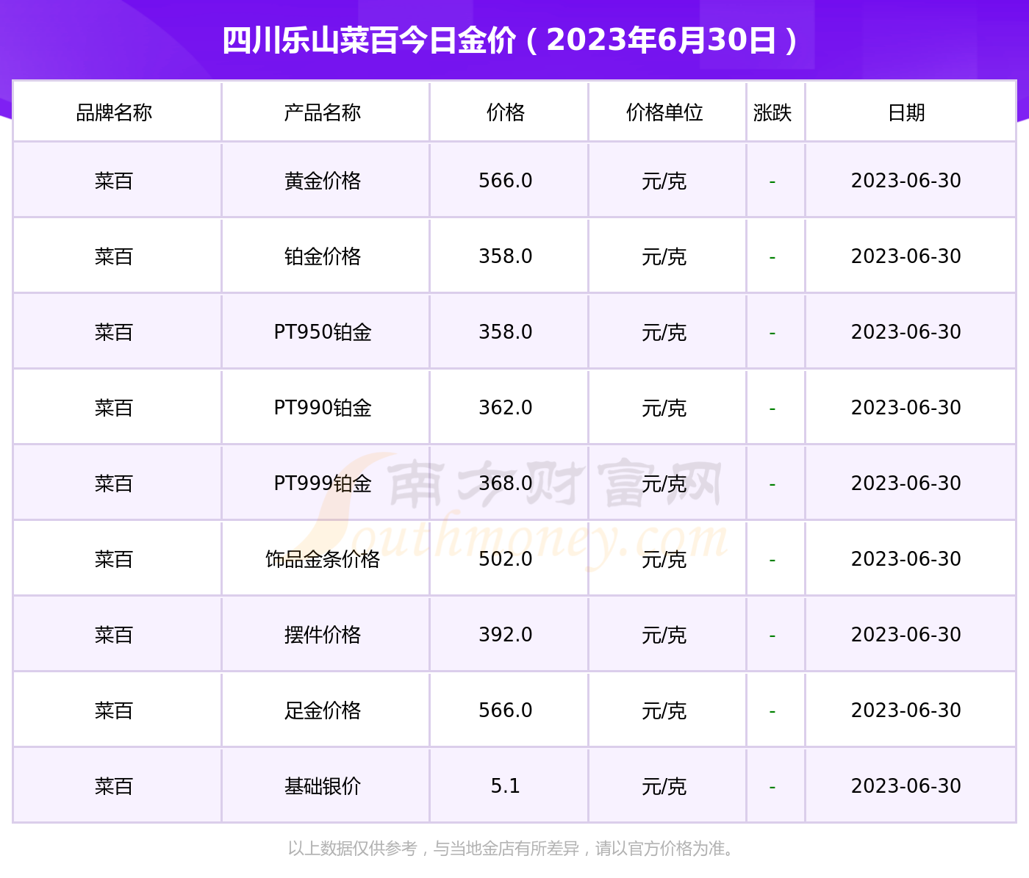Image resolution: width=1029 pixels, height=878 pixels.
Task: Click 菜百 brand in 黄金价格 row
Action: click(x=114, y=181)
